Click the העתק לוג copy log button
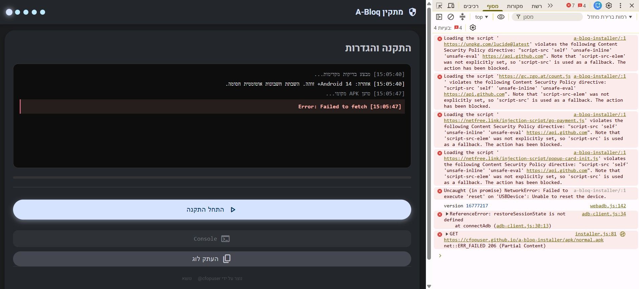Screen dimensions: 639x289 click(212, 259)
